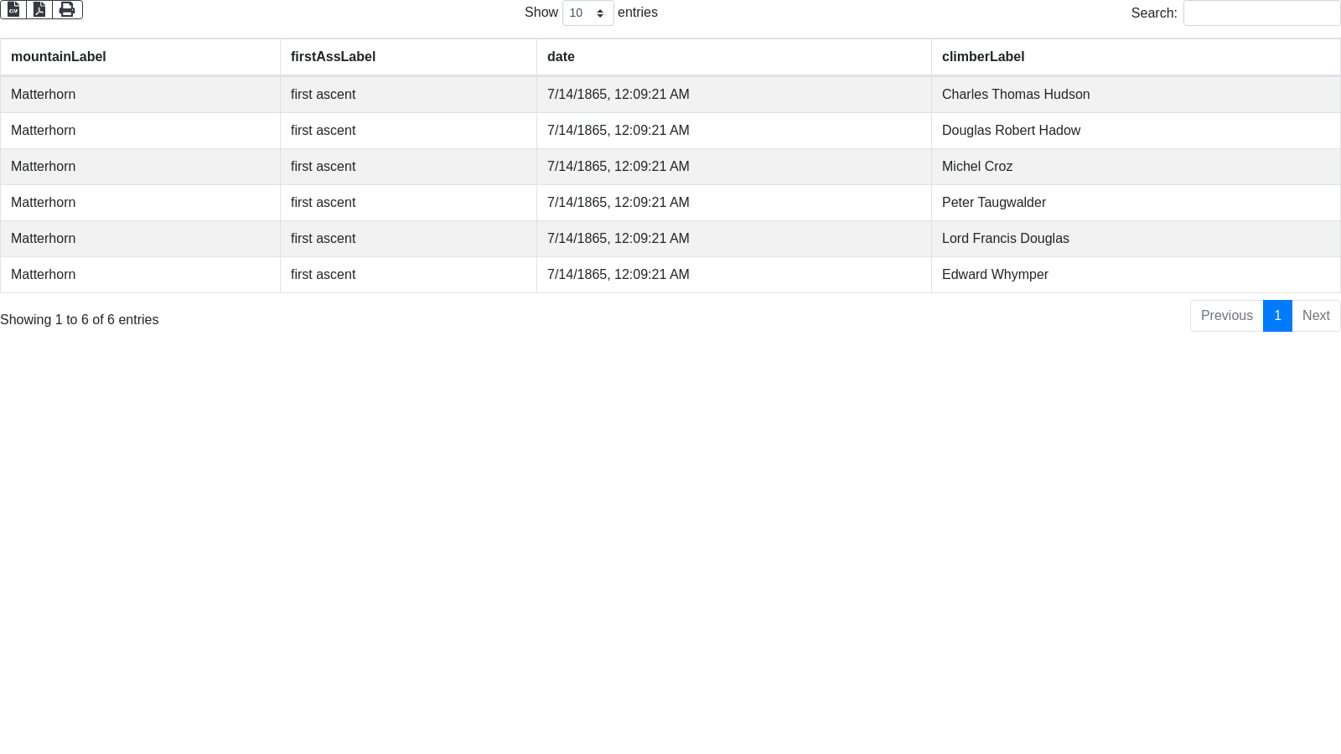Sort by mountainLabel column header
The height and width of the screenshot is (754, 1341).
point(59,57)
